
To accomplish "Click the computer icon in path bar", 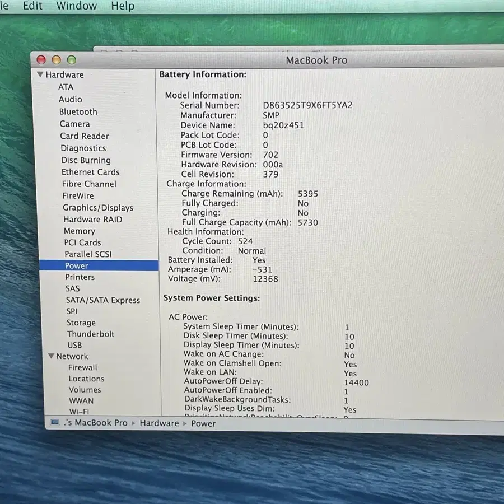I will tap(55, 422).
